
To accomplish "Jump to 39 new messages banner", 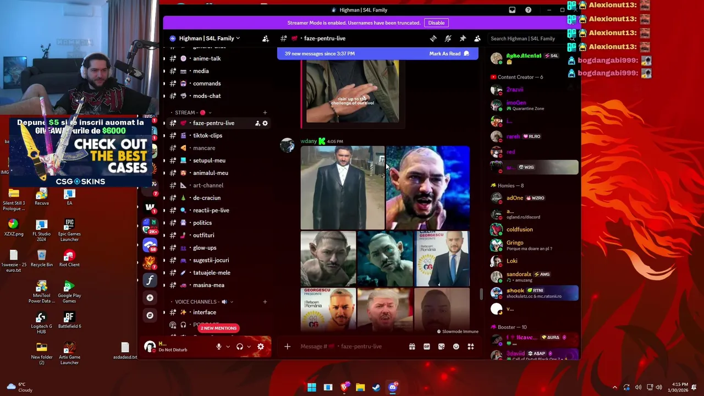I will pos(320,53).
